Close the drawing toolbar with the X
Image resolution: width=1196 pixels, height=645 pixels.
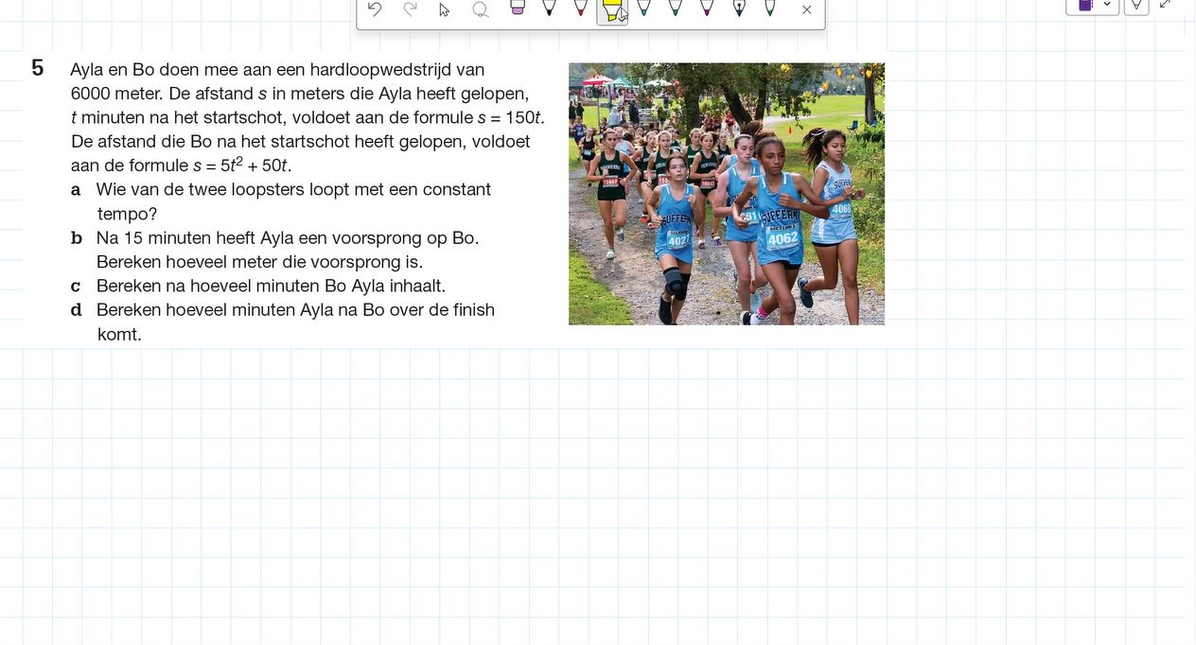[806, 9]
